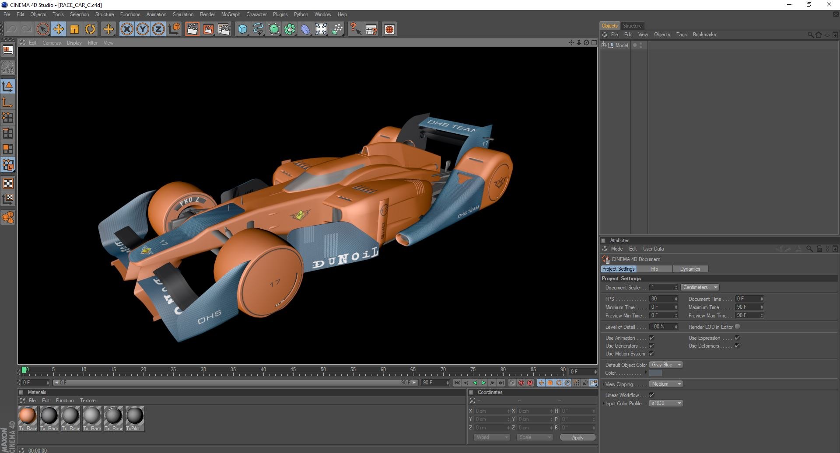Open the Cube primitive object tool
Viewport: 840px width, 453px height.
click(x=242, y=29)
